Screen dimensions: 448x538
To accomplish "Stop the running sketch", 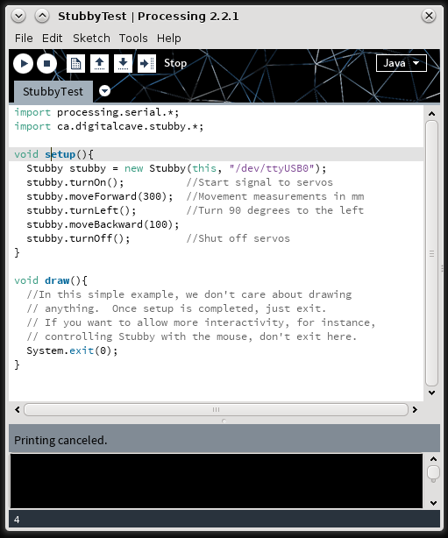I will pyautogui.click(x=46, y=63).
